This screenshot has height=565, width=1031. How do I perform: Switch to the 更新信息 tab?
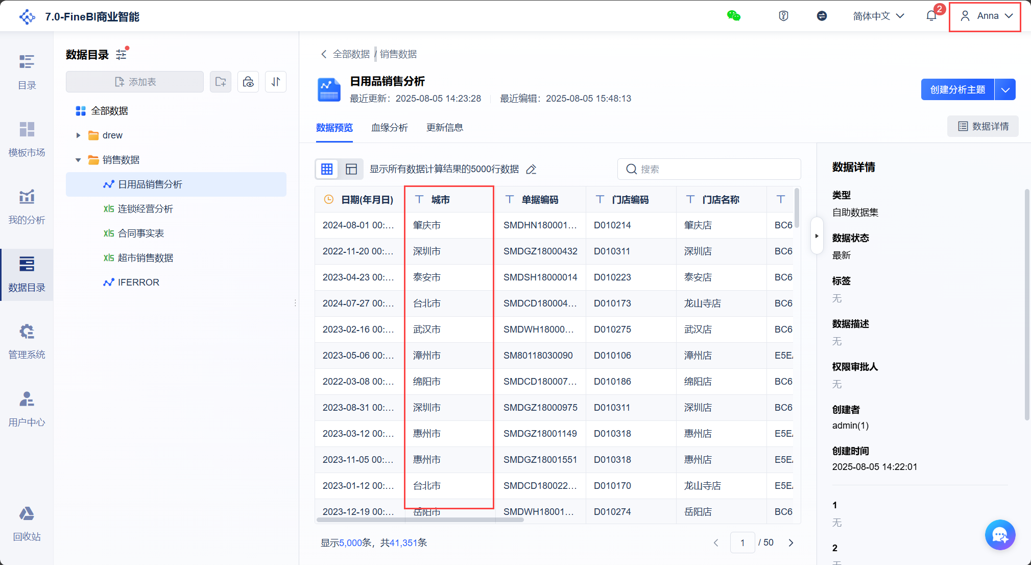click(444, 128)
